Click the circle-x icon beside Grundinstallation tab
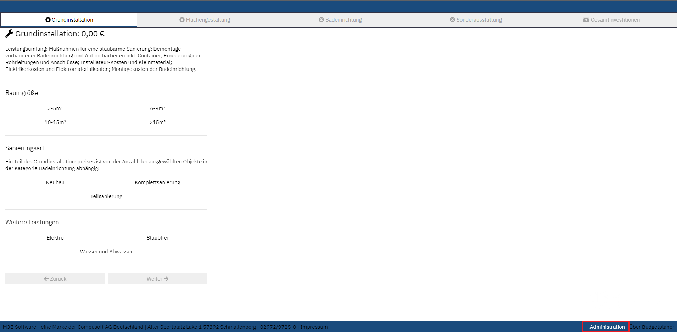Image resolution: width=677 pixels, height=332 pixels. (x=48, y=20)
